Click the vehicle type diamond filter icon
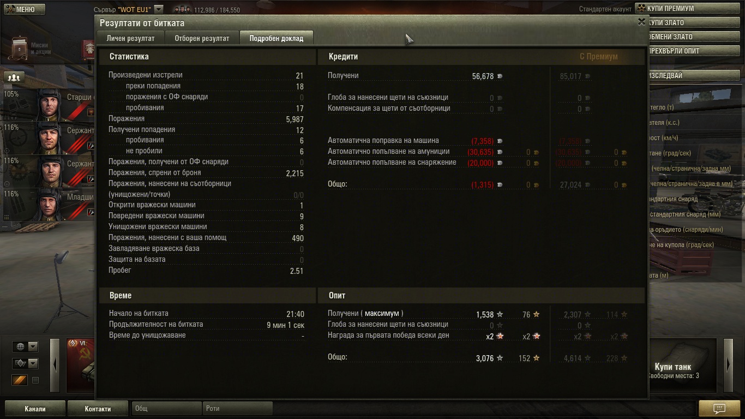Viewport: 745px width, 419px height. [20, 363]
